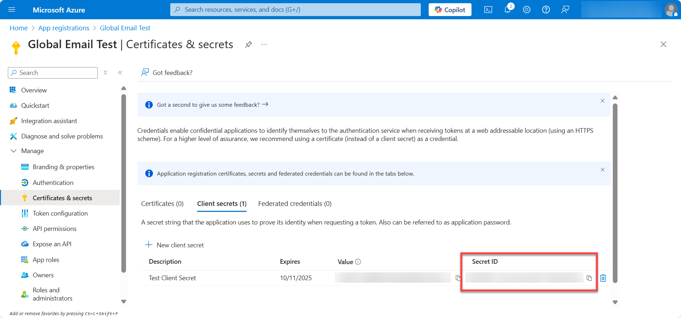Click the Value column info icon
The width and height of the screenshot is (681, 318).
click(358, 262)
